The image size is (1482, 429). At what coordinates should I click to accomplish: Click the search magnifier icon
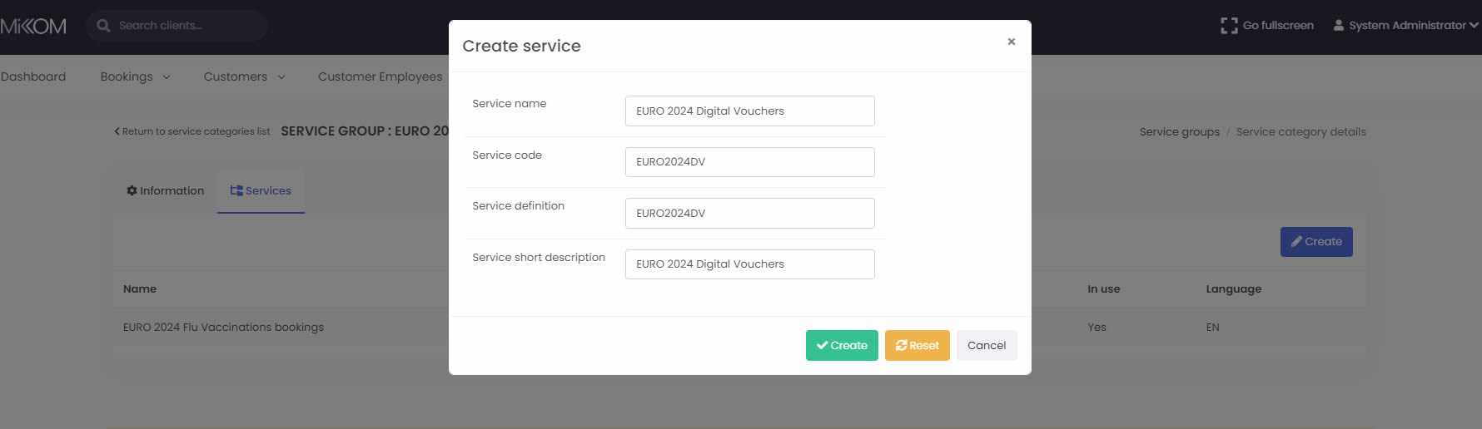tap(103, 26)
